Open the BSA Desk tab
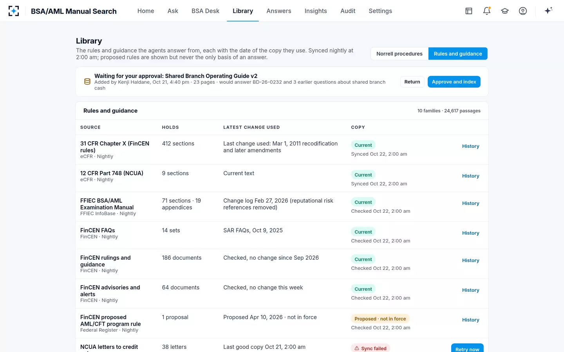The width and height of the screenshot is (564, 352). tap(205, 11)
